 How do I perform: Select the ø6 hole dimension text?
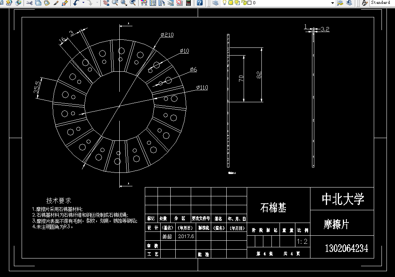[193, 69]
